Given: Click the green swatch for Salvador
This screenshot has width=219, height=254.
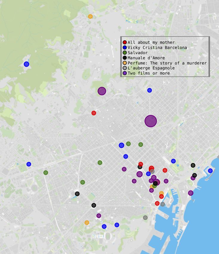Looking at the screenshot, I should coord(125,53).
